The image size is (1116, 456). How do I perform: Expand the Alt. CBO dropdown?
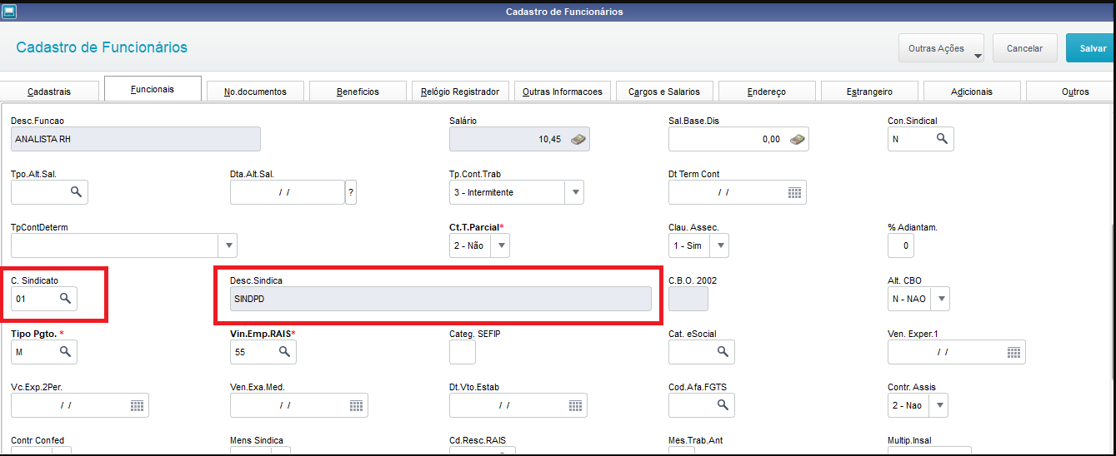point(940,298)
